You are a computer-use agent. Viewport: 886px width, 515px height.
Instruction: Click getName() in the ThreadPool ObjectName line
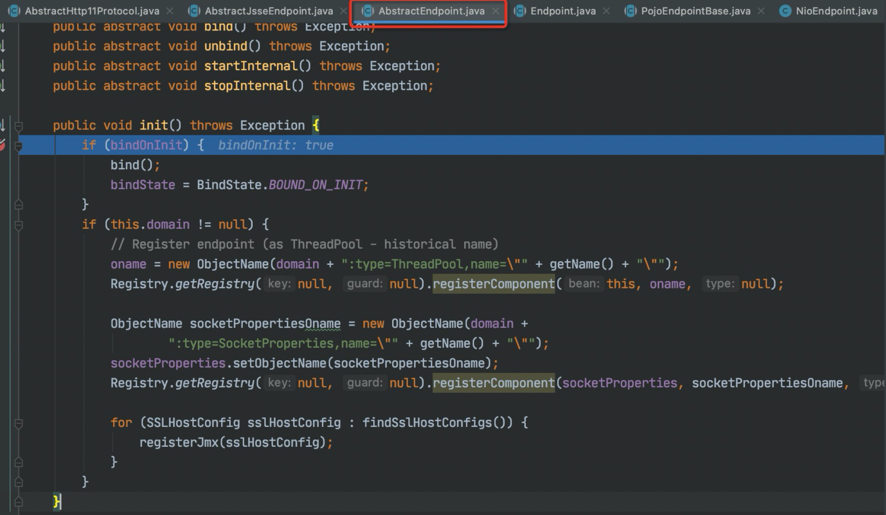tap(581, 264)
